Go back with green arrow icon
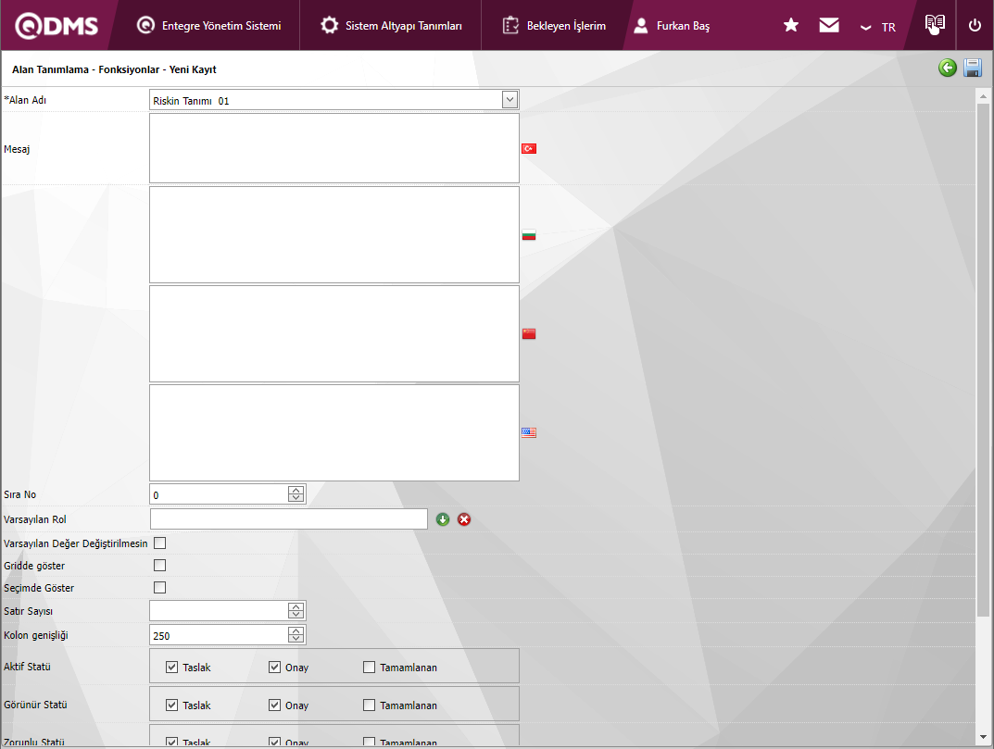The image size is (994, 749). 947,68
